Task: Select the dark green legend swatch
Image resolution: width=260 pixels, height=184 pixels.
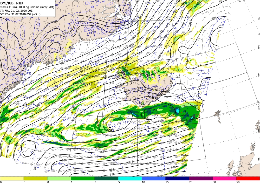Action: point(106,178)
